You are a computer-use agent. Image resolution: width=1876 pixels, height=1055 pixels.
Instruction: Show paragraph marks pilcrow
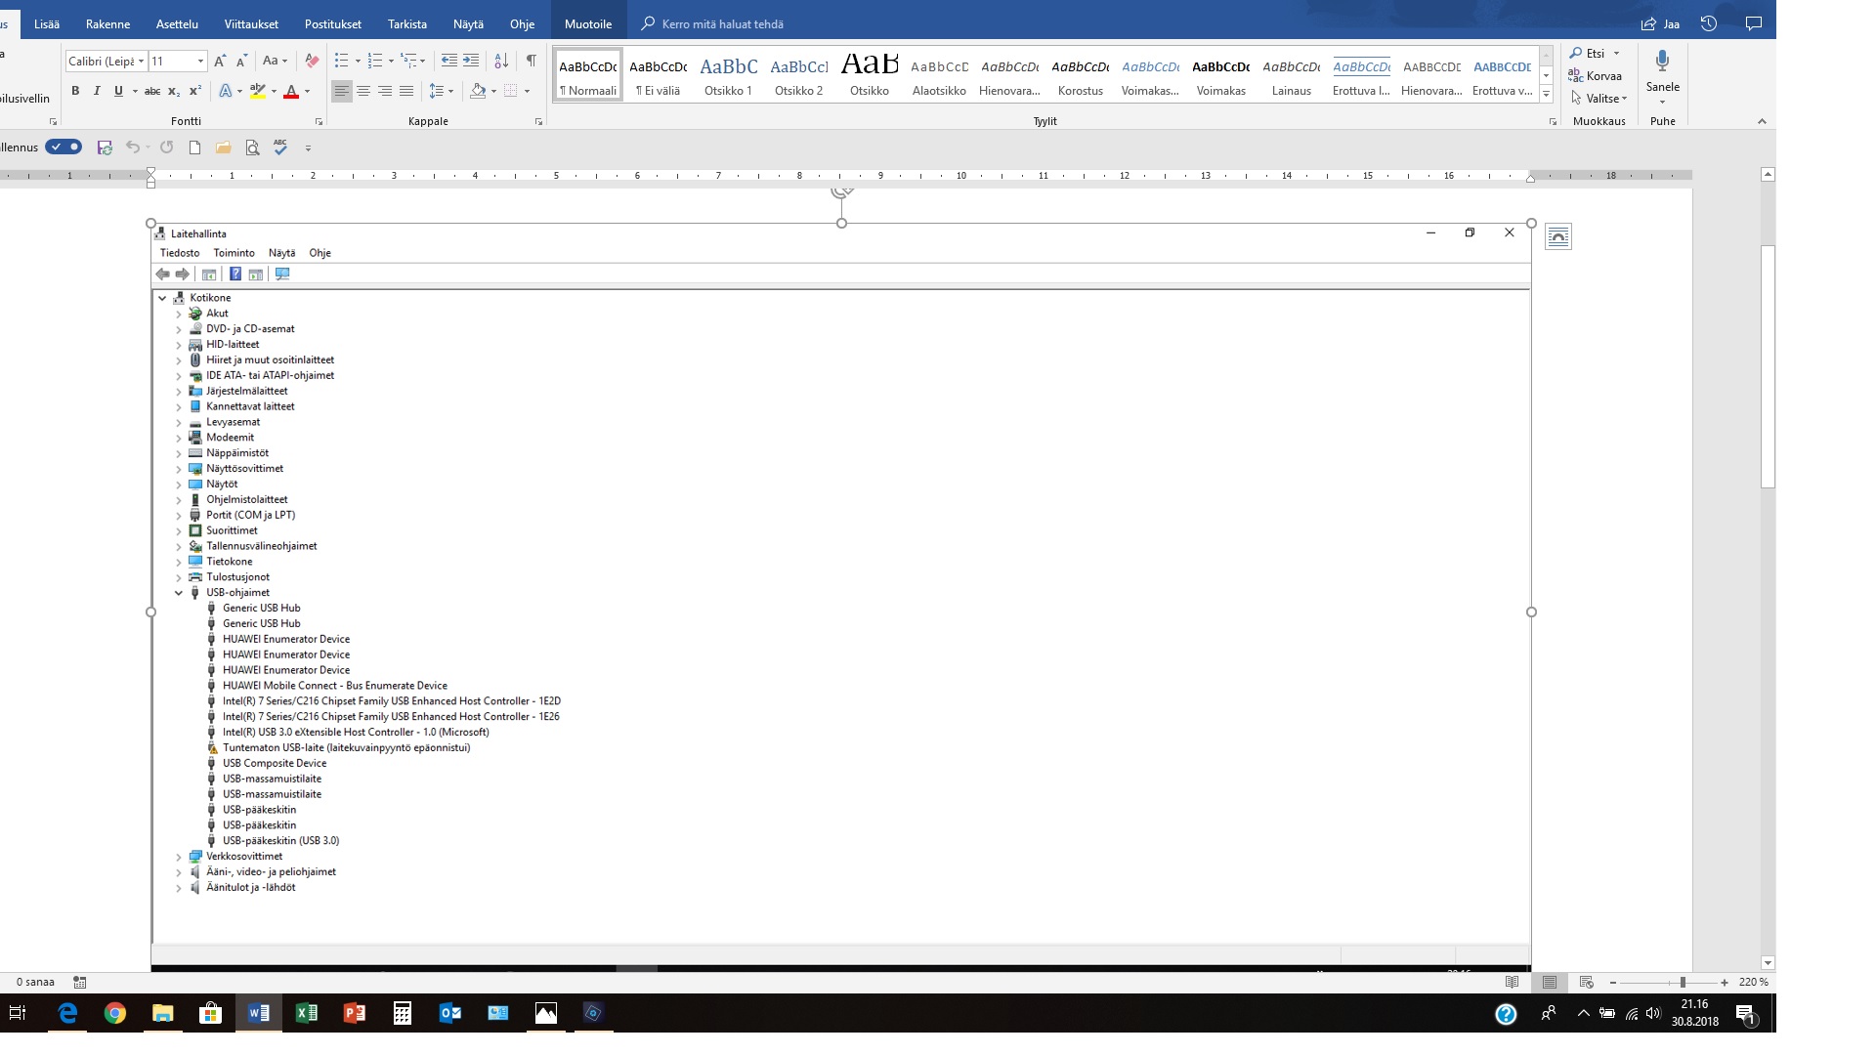click(x=532, y=61)
